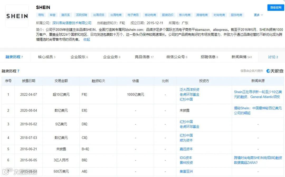The width and height of the screenshot is (285, 177).
Task: Open 红杉中国 link in C轮 row
Action: coord(186,135)
